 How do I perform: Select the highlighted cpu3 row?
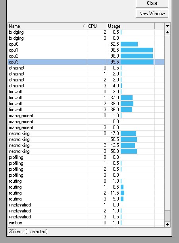(86, 62)
